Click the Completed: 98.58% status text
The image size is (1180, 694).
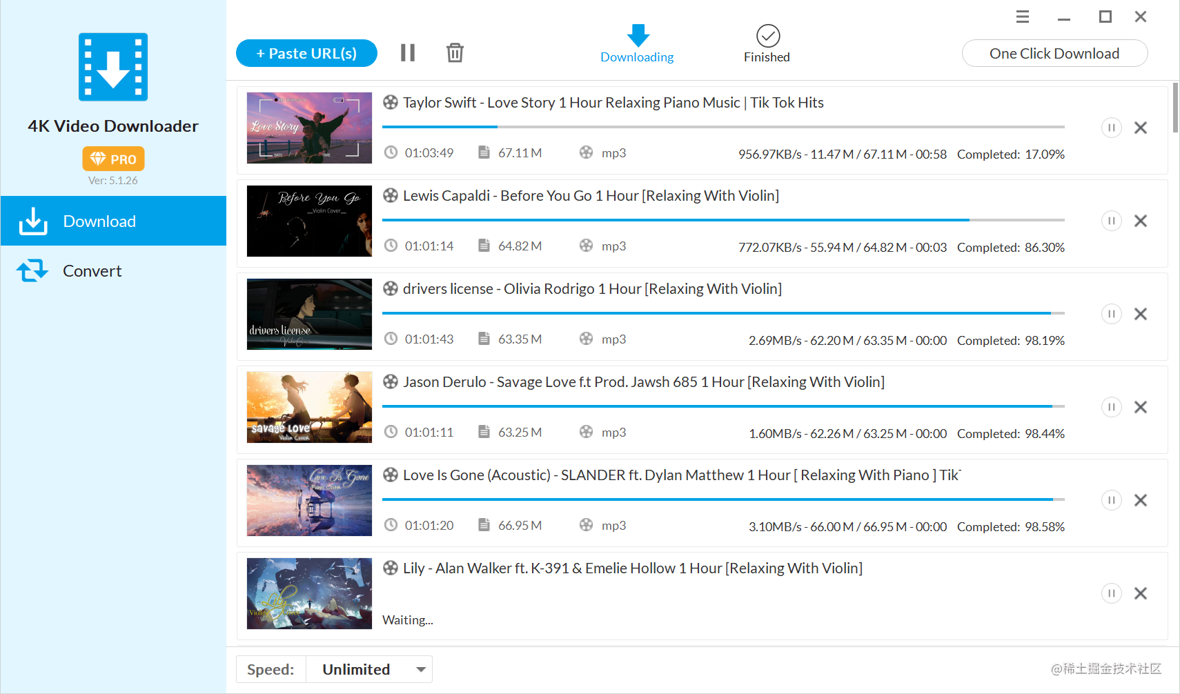(1011, 527)
